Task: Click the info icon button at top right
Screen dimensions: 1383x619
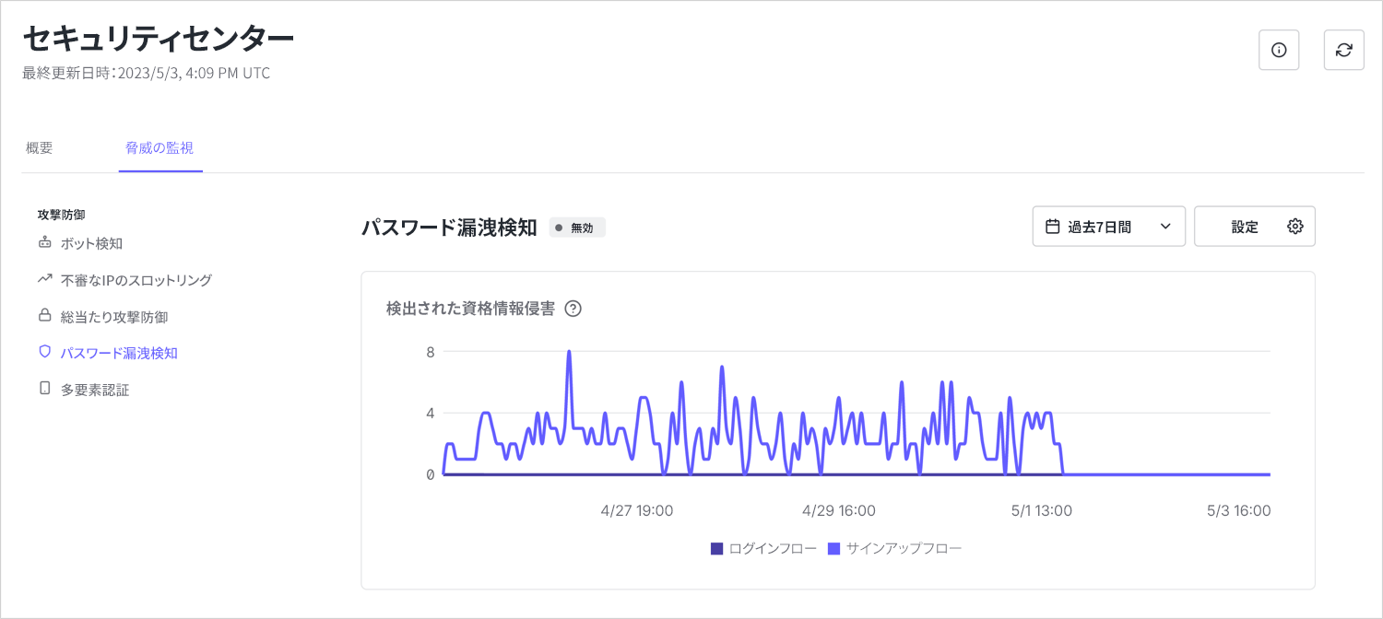Action: [x=1279, y=50]
